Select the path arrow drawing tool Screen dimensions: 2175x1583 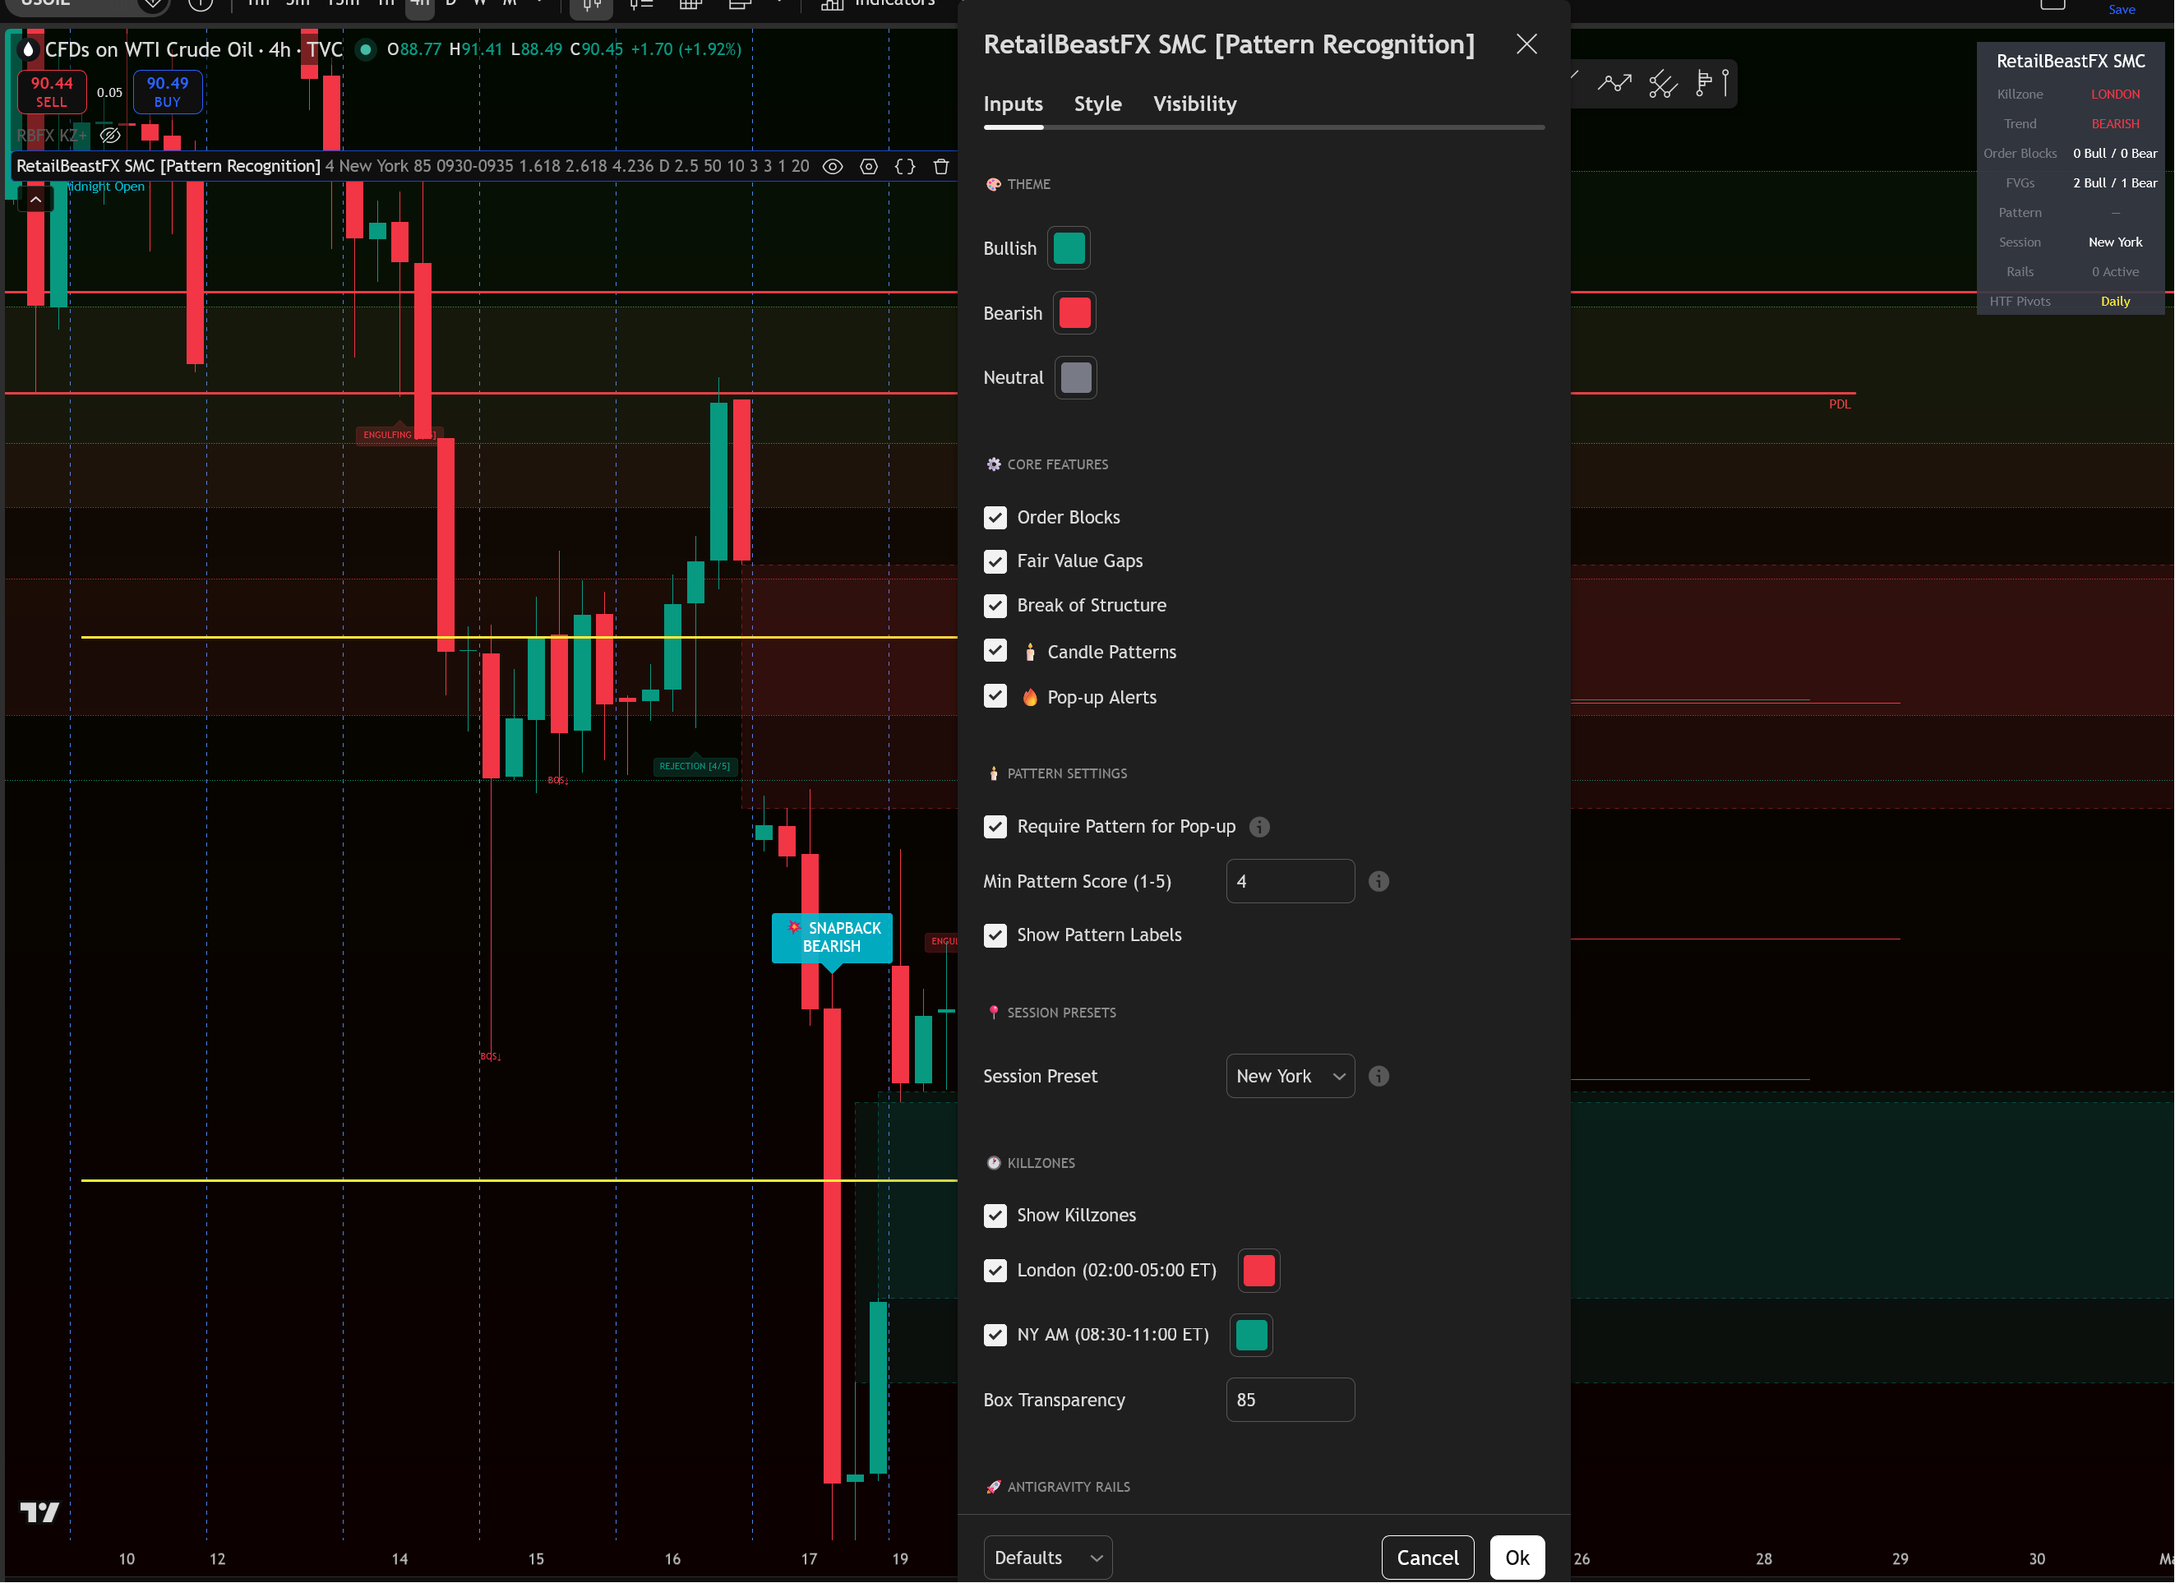click(x=1615, y=83)
